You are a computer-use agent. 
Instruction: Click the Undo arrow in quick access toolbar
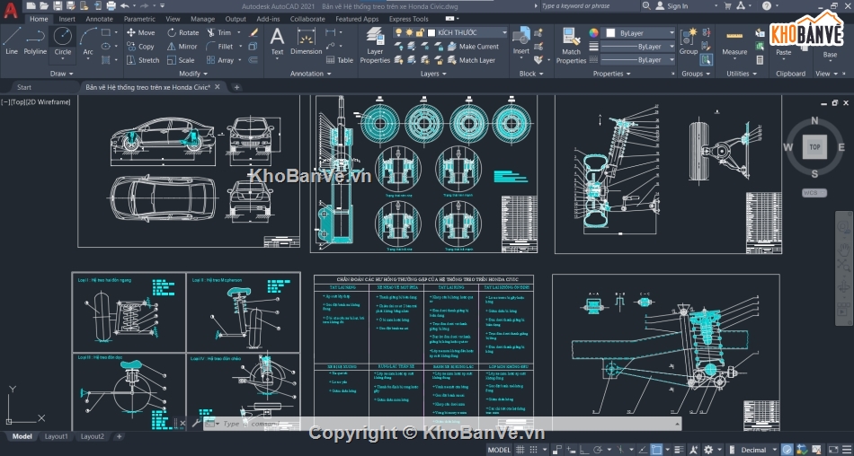click(125, 6)
